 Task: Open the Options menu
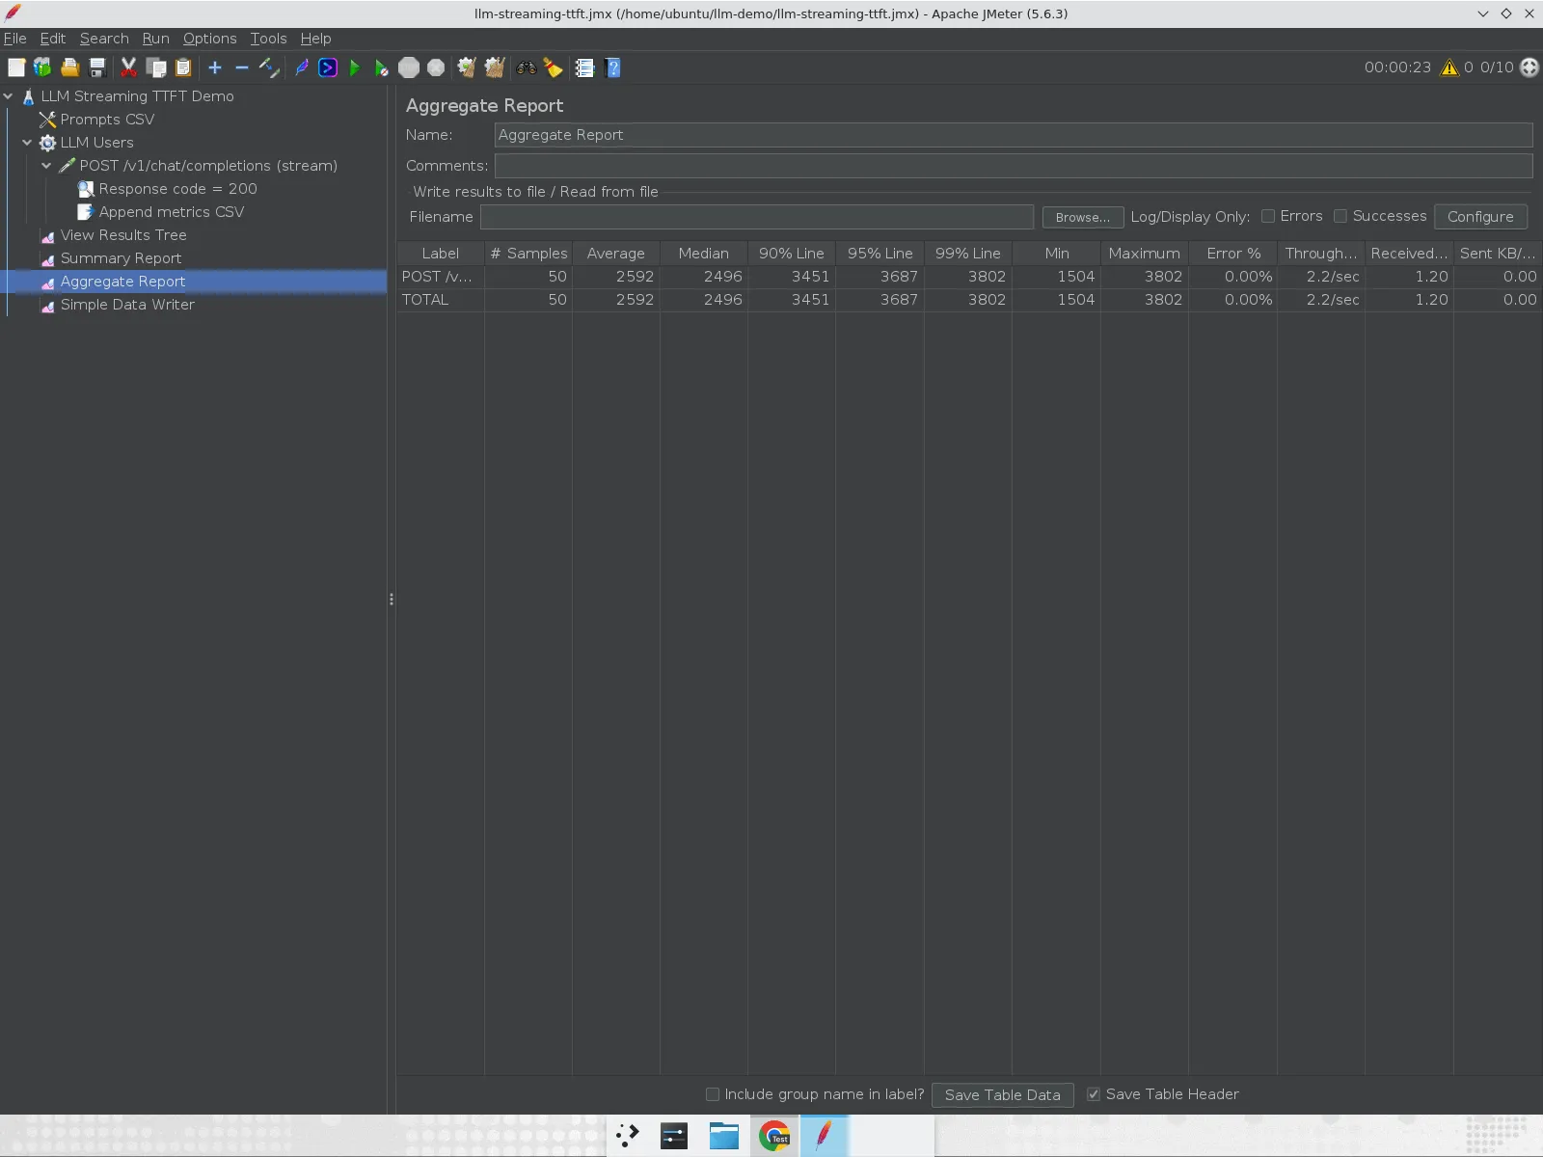[x=209, y=39]
